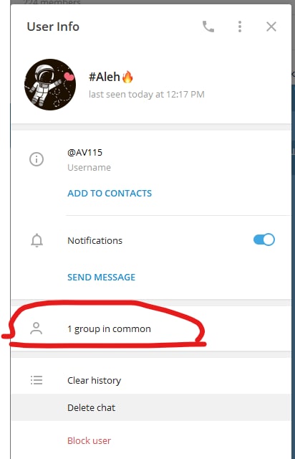The width and height of the screenshot is (295, 459).
Task: Click the list icon beside Clear history
Action: click(37, 380)
